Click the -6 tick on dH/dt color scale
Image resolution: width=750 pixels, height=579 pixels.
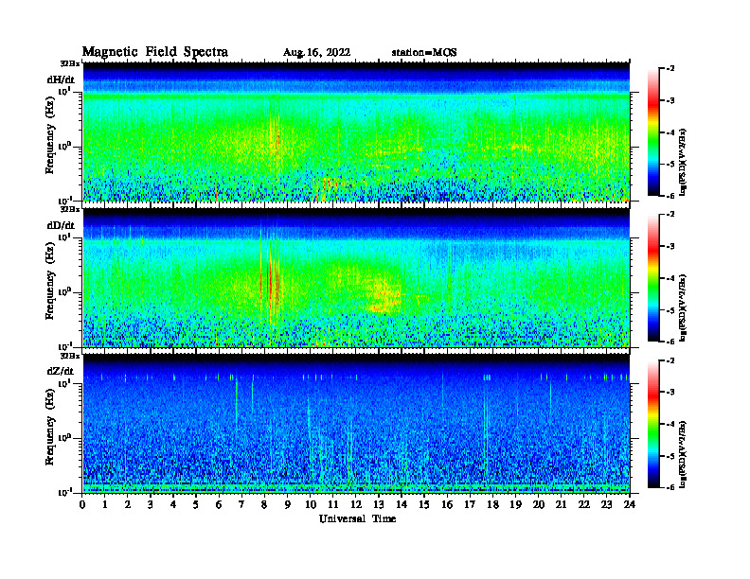[670, 196]
